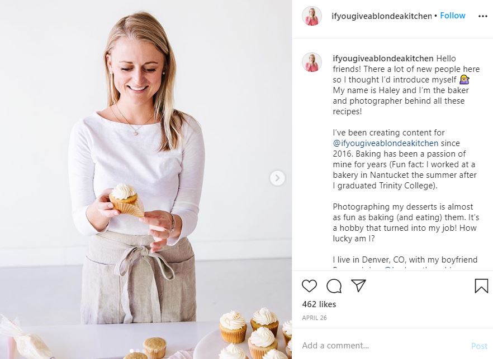The height and width of the screenshot is (359, 493).
Task: Save post with the bookmark icon
Action: click(x=481, y=286)
